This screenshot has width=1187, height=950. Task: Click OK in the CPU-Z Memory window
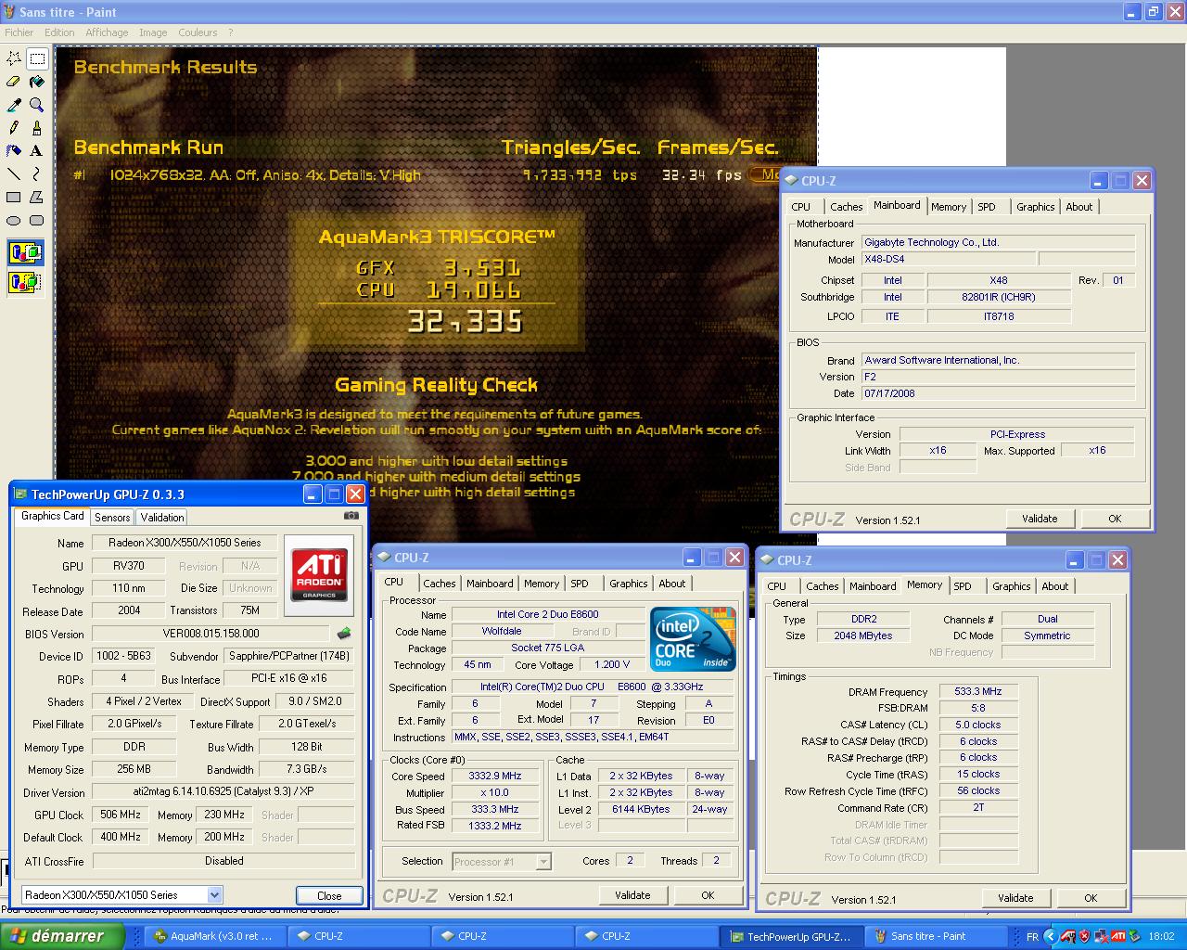click(1091, 898)
